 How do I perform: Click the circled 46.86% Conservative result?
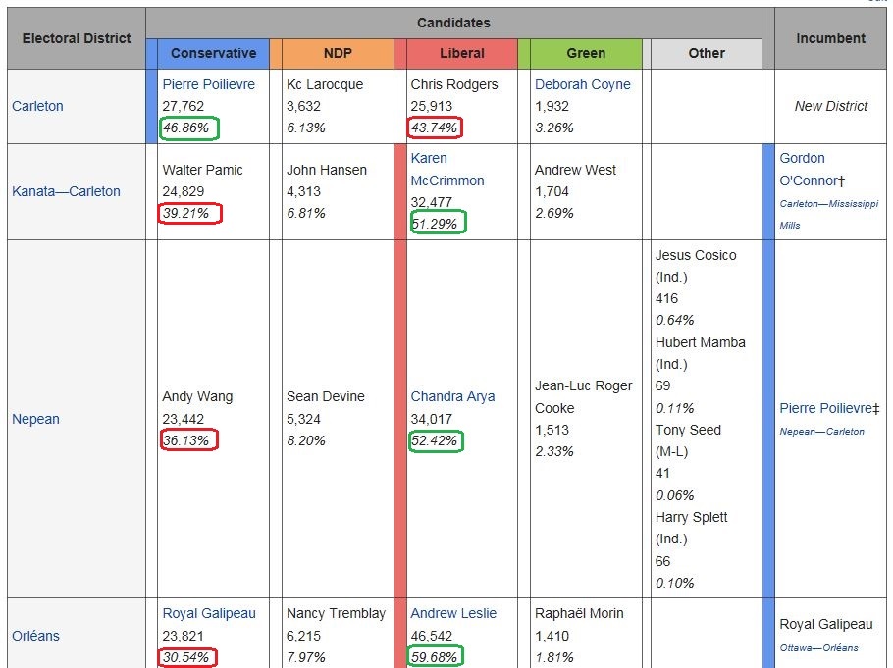coord(190,128)
